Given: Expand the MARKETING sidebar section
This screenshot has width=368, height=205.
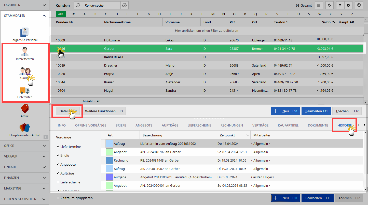Looking at the screenshot, I should 44,188.
